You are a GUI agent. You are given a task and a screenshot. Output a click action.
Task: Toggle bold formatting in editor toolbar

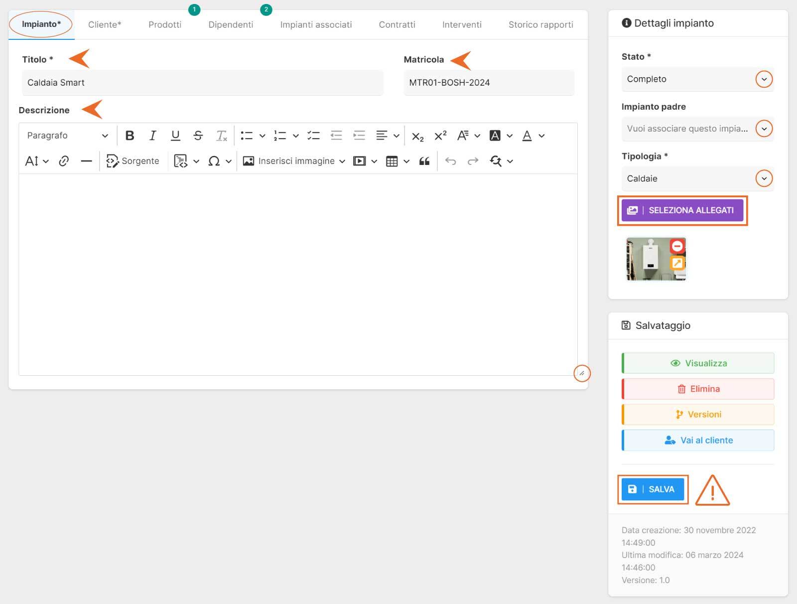pyautogui.click(x=130, y=136)
